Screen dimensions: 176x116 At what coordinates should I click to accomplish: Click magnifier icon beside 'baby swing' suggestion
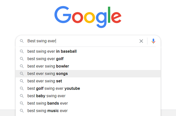22,96
